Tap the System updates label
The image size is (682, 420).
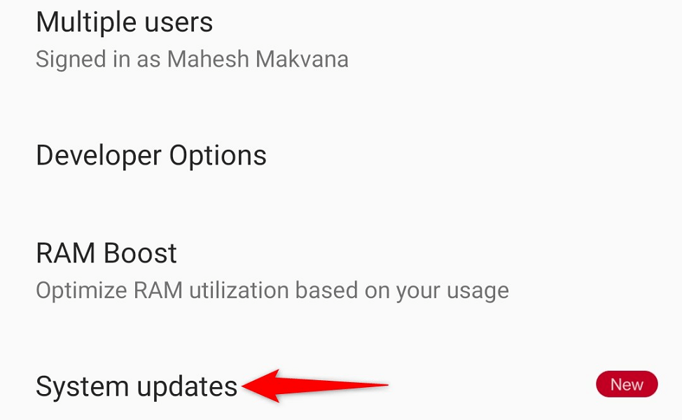coord(137,386)
